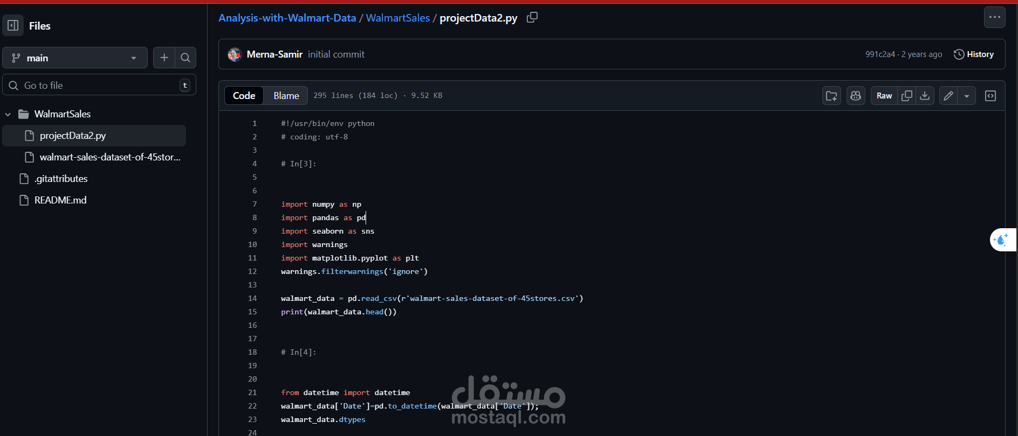Click line number 21

252,392
